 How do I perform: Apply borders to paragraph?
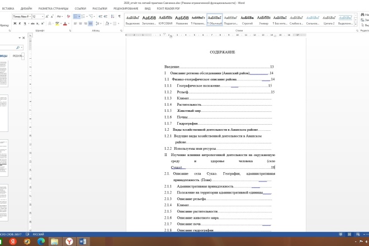(x=115, y=23)
